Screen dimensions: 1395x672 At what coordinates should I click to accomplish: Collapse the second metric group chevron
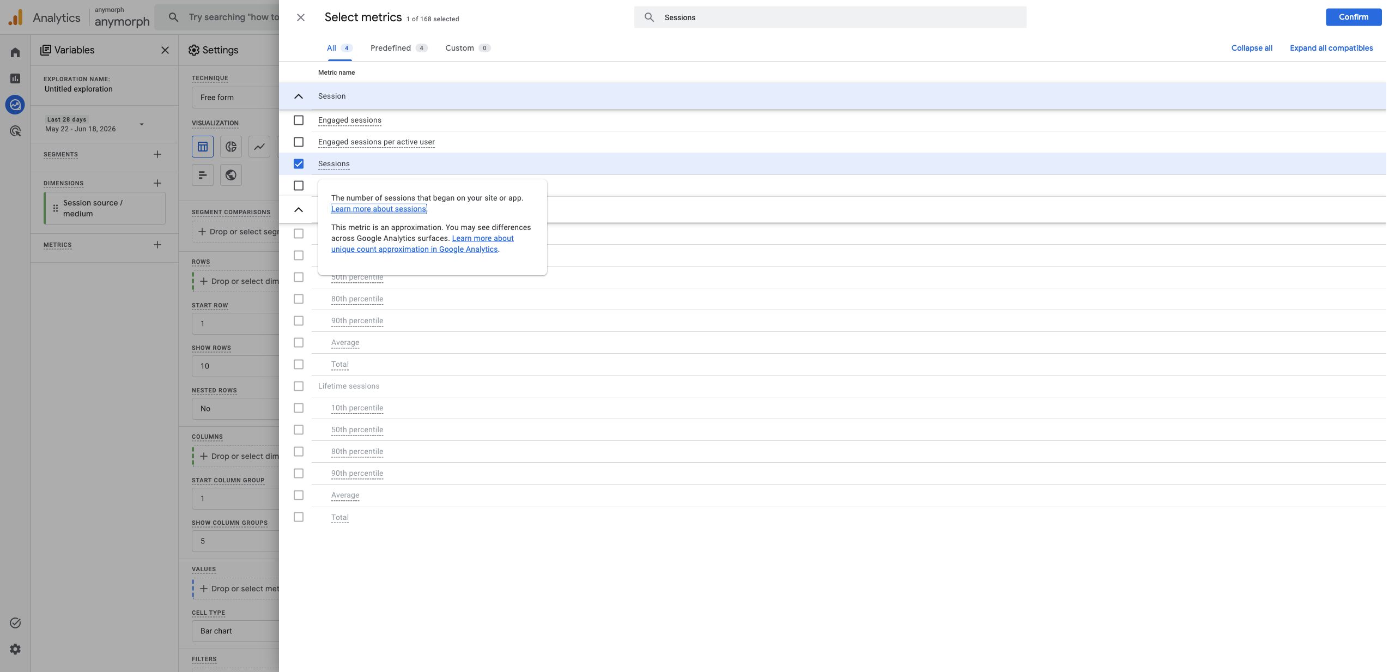299,209
